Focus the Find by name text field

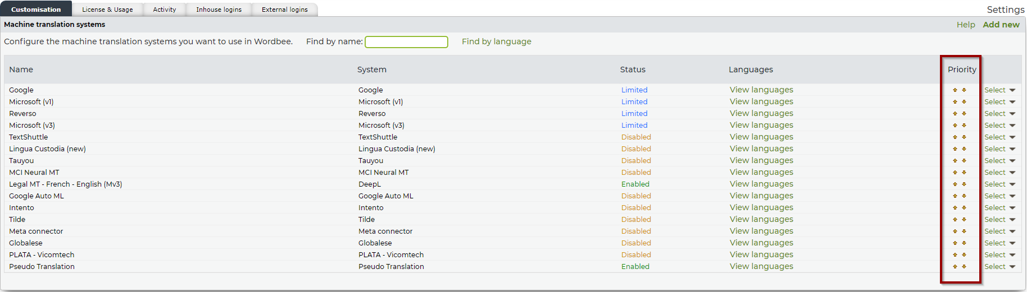[x=406, y=42]
